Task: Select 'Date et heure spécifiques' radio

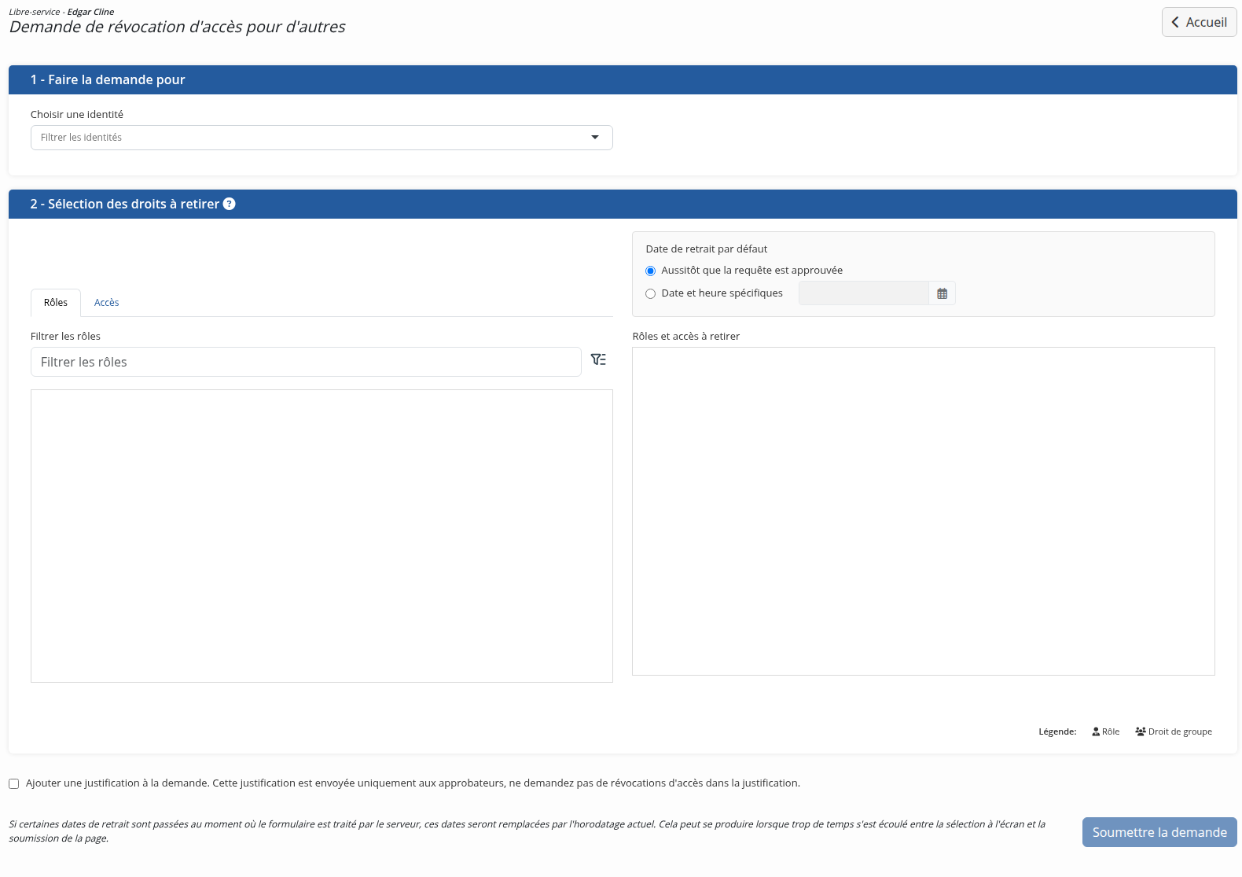Action: tap(650, 293)
